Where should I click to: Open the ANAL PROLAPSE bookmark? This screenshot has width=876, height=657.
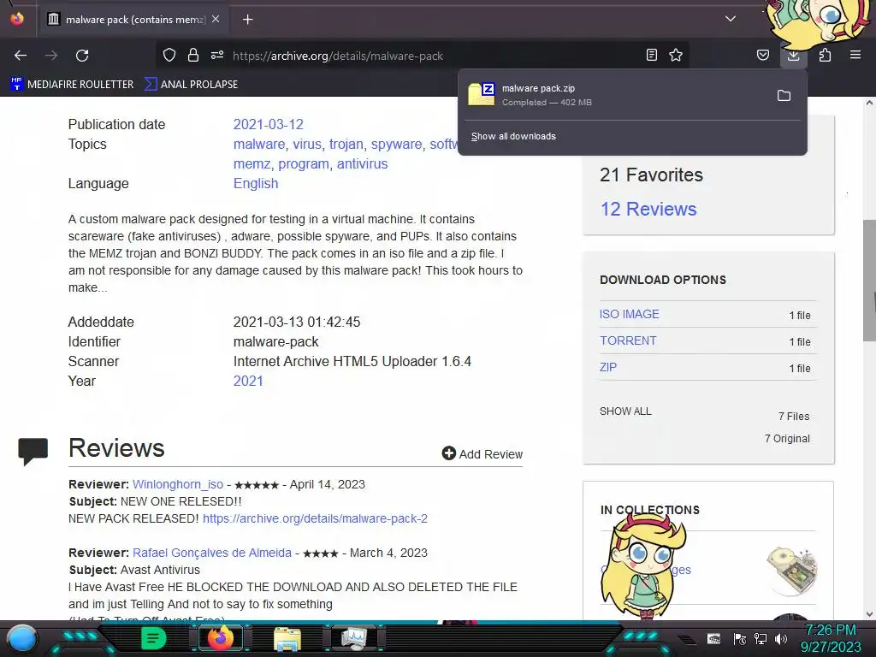192,85
